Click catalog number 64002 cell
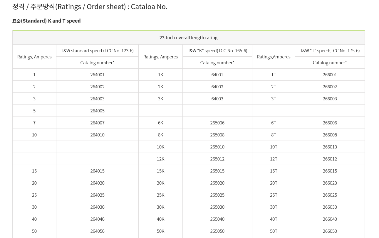The height and width of the screenshot is (238, 379). pyautogui.click(x=217, y=87)
